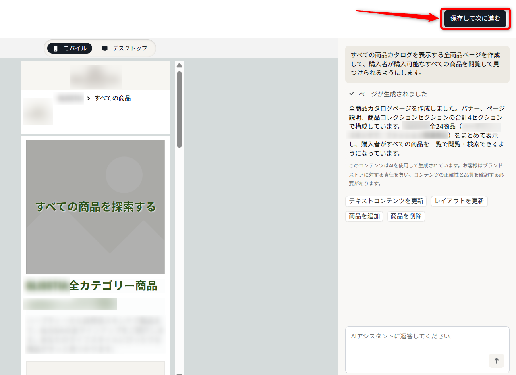The height and width of the screenshot is (375, 516).
Task: Click the breadcrumb chevron before すべての商品
Action: click(x=88, y=98)
